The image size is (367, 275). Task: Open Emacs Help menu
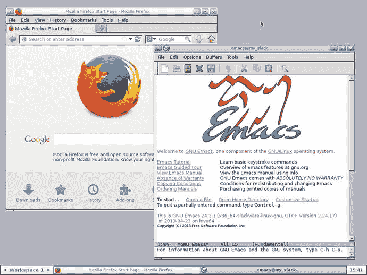248,57
